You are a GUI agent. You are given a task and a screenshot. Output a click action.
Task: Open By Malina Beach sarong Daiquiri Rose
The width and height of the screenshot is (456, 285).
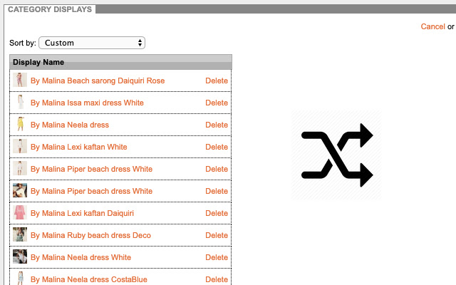[x=98, y=81]
